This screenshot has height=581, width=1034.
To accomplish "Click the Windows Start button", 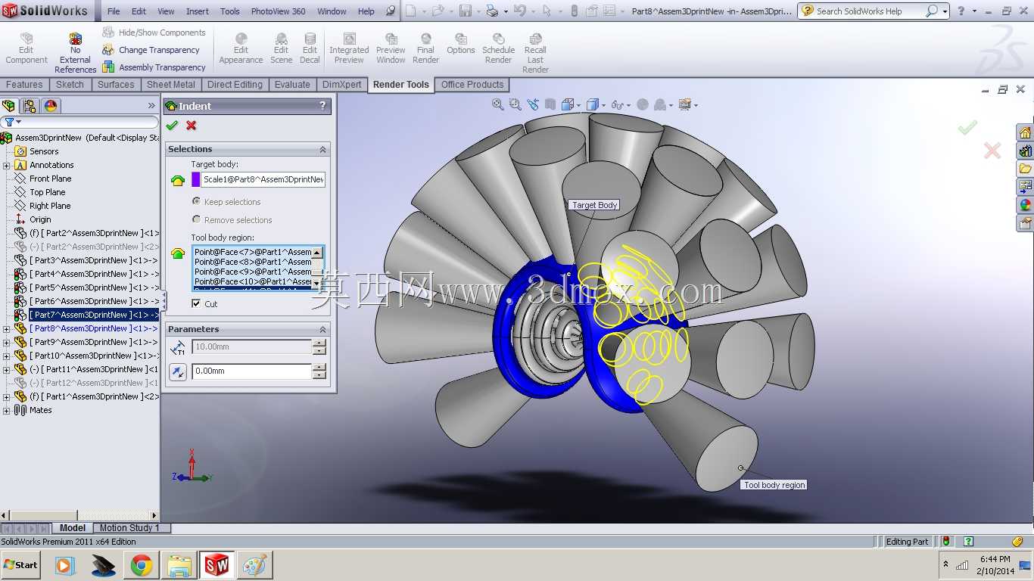I will [x=21, y=565].
